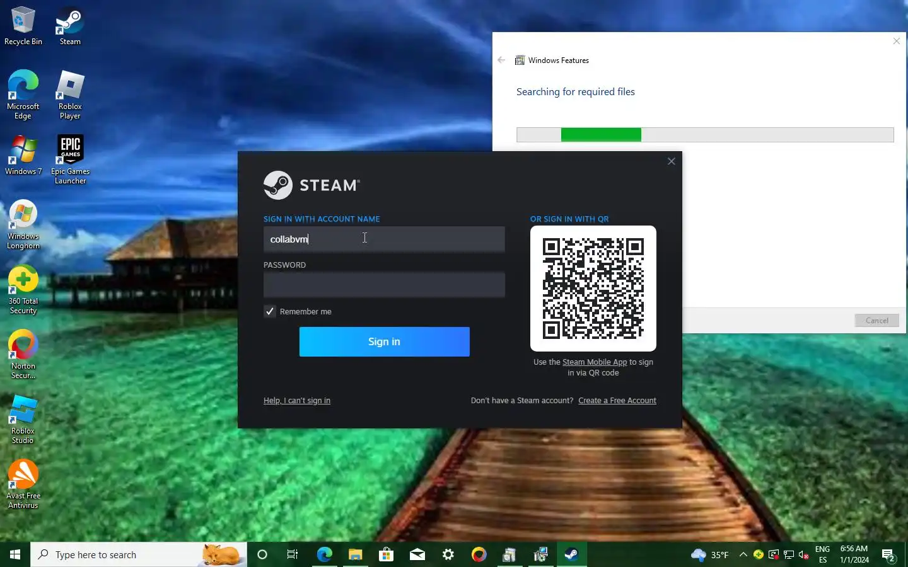Open the Windows 7 desktop shortcut
The height and width of the screenshot is (567, 908).
(23, 155)
